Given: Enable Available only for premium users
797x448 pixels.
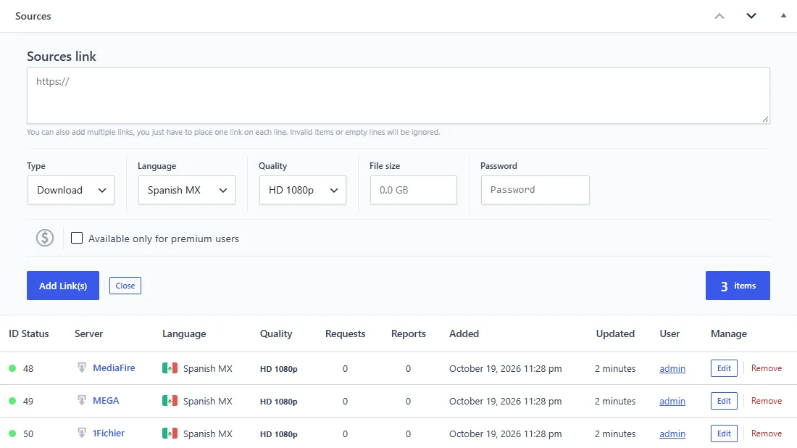Looking at the screenshot, I should pyautogui.click(x=77, y=238).
